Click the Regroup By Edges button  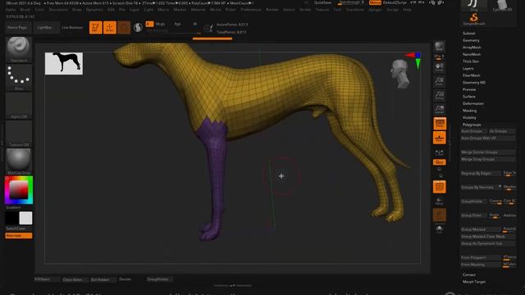(x=481, y=173)
